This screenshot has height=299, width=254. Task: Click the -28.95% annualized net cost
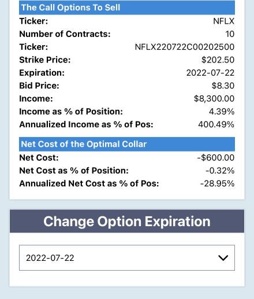217,183
